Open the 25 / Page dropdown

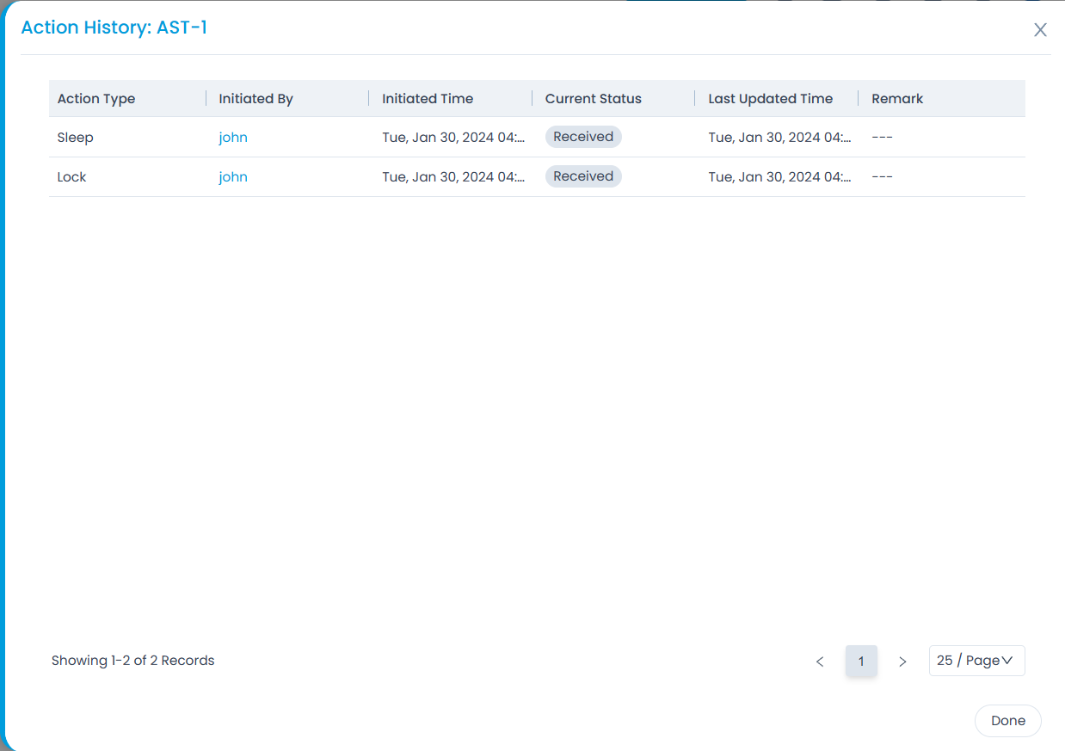pyautogui.click(x=976, y=661)
